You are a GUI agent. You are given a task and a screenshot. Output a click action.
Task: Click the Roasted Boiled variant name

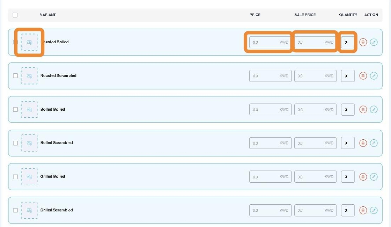pos(54,42)
